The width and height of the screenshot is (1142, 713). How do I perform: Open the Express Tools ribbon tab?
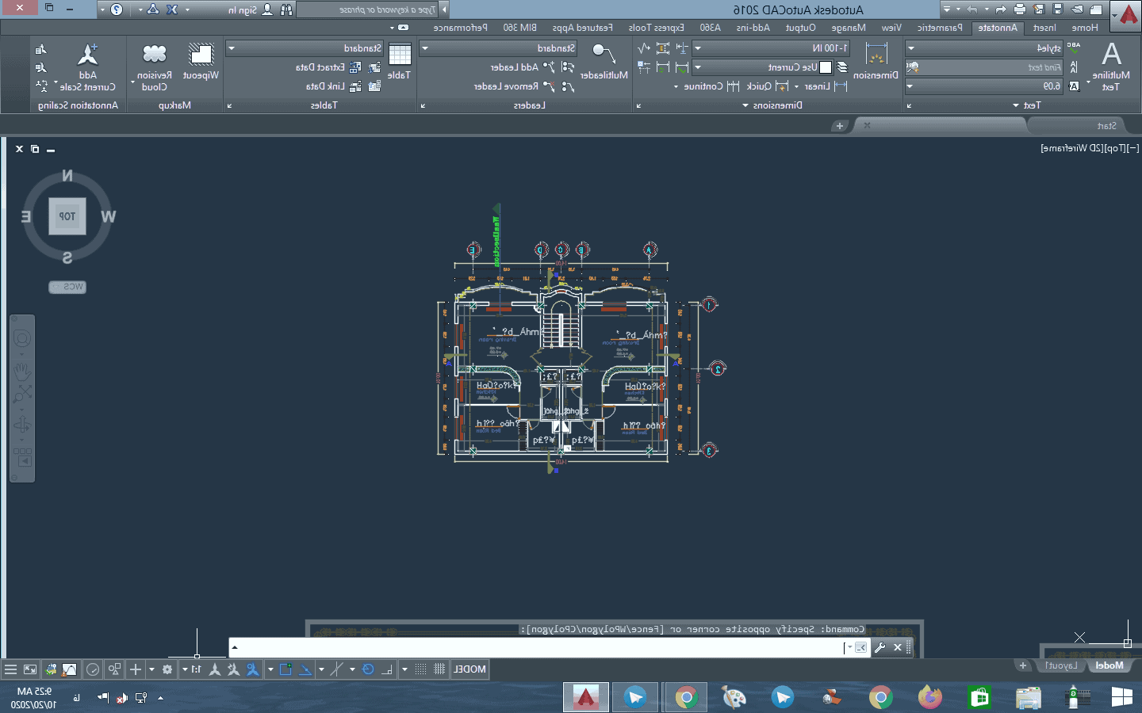pos(656,28)
